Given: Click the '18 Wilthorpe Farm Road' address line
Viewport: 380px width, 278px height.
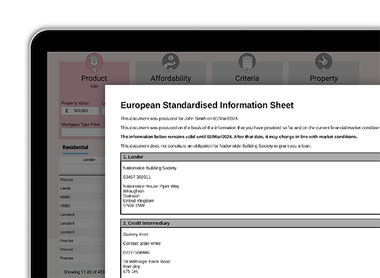Looking at the screenshot, I should pyautogui.click(x=147, y=262).
